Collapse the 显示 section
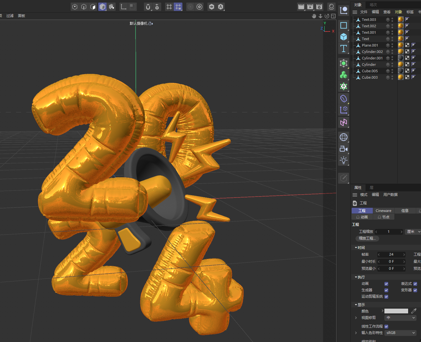The image size is (421, 342). point(356,305)
